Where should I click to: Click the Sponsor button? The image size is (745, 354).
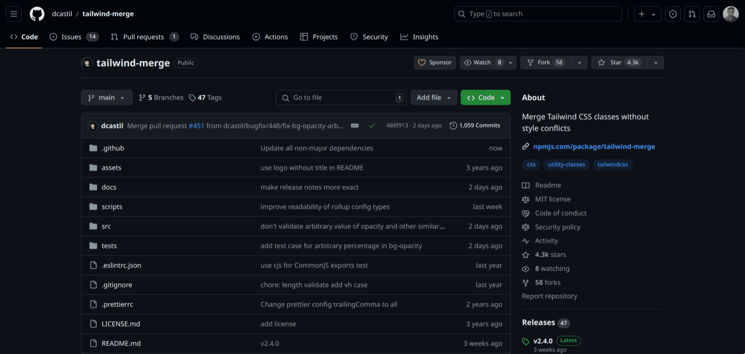(435, 63)
